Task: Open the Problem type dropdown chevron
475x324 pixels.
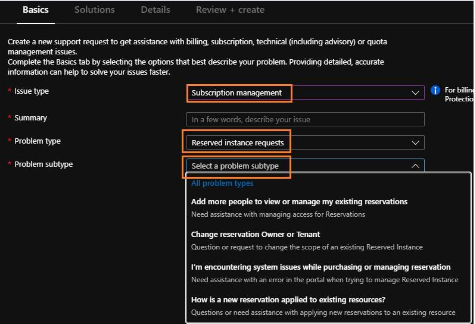Action: tap(415, 142)
